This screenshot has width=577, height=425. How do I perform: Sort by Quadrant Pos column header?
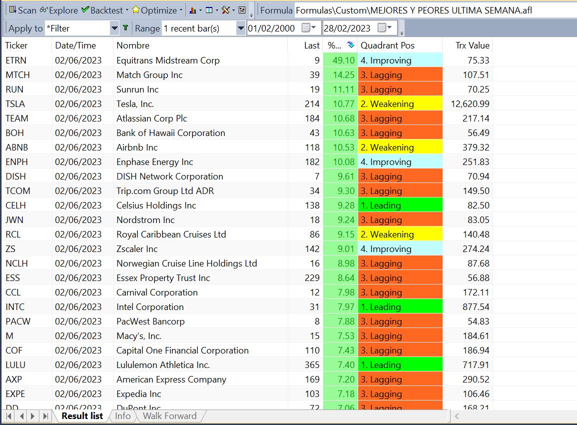point(400,45)
